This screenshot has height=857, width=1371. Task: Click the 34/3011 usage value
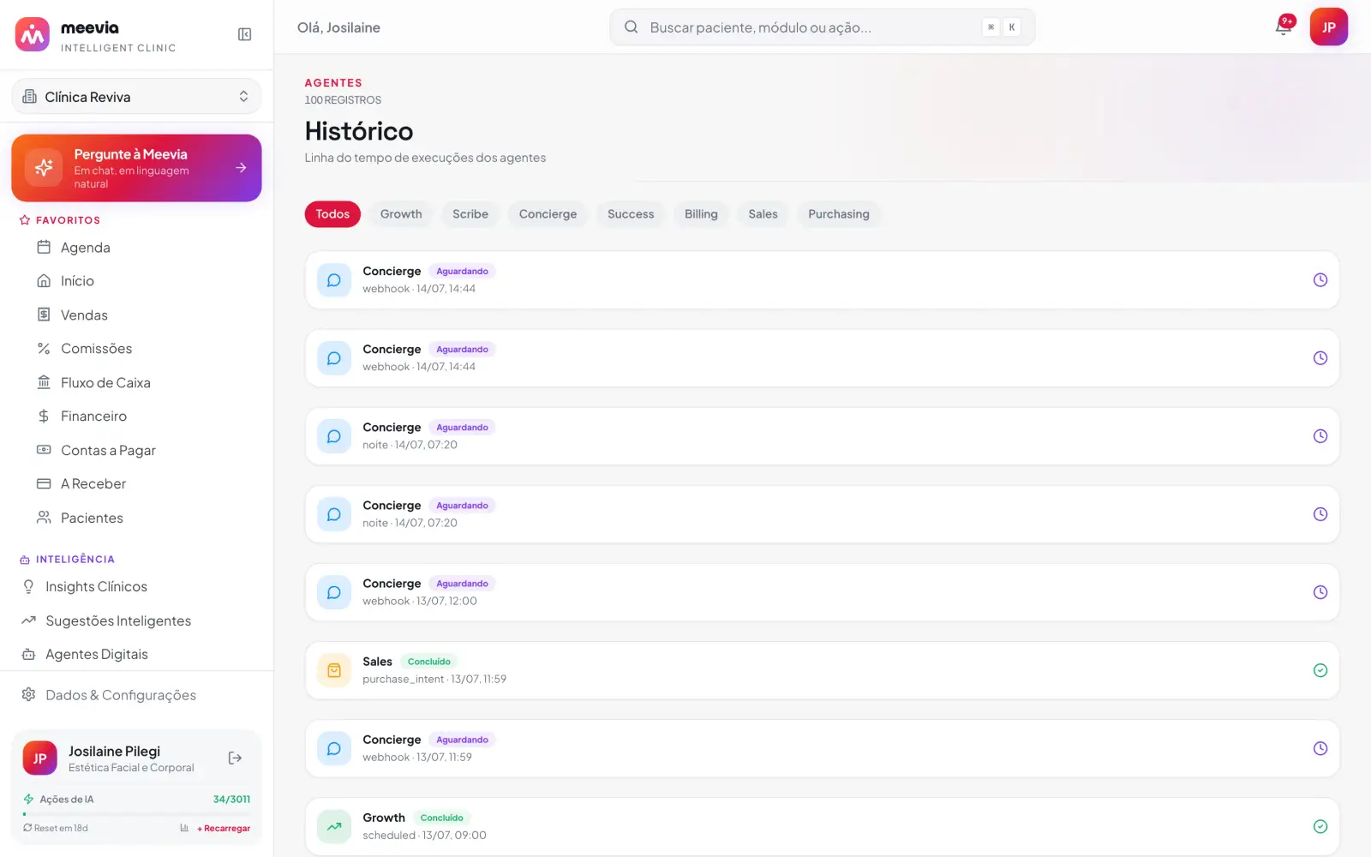click(x=231, y=800)
